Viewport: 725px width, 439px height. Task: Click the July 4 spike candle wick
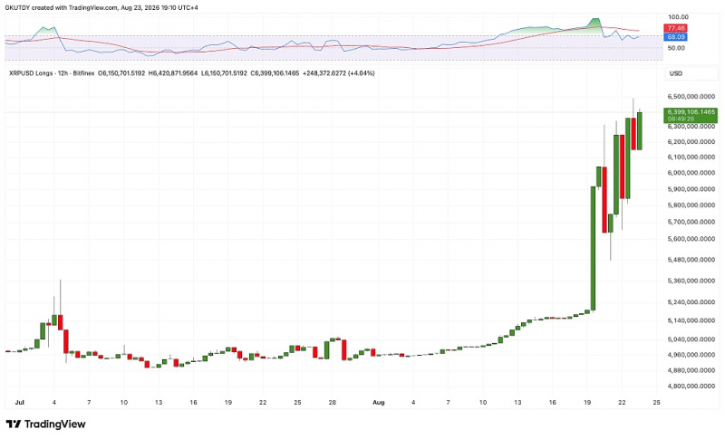(60, 296)
